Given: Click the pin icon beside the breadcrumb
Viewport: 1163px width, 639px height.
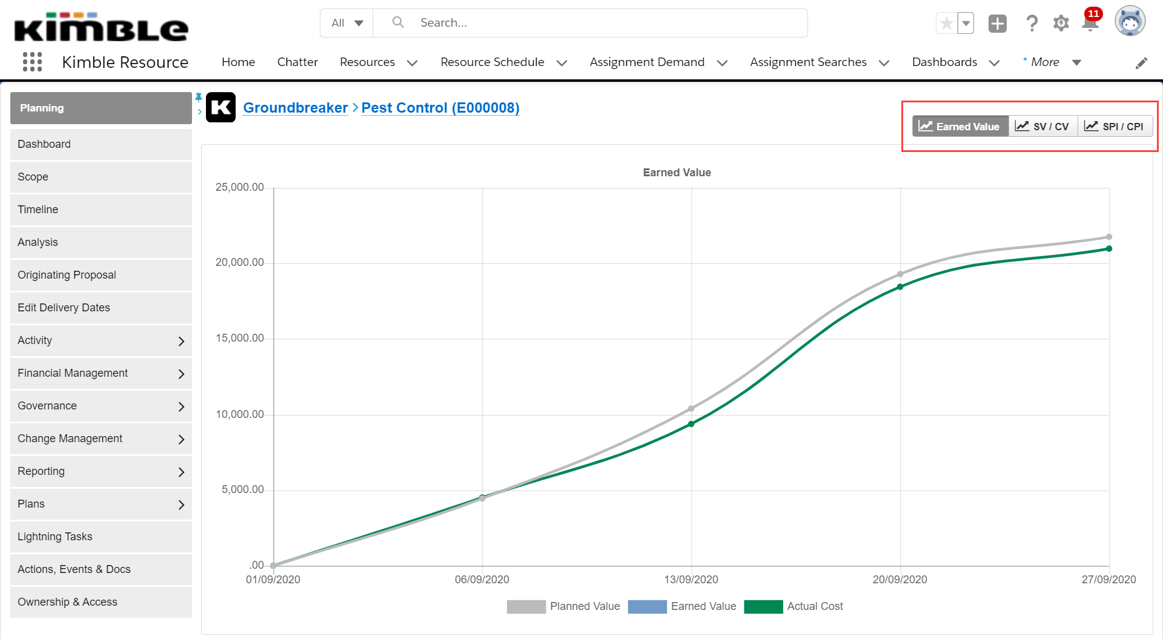Looking at the screenshot, I should 199,97.
